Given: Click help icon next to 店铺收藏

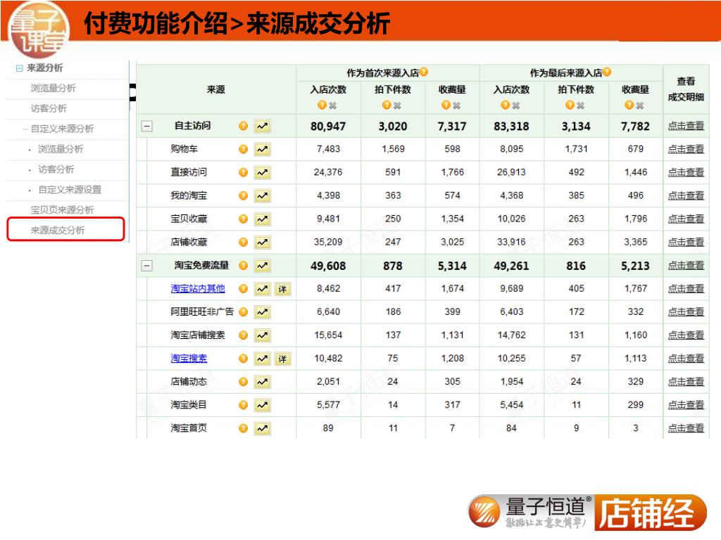Looking at the screenshot, I should coord(243,242).
